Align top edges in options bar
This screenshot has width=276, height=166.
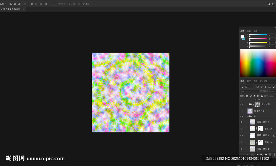32,4
